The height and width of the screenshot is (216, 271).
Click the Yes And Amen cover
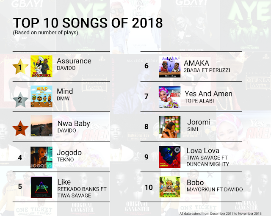(169, 97)
